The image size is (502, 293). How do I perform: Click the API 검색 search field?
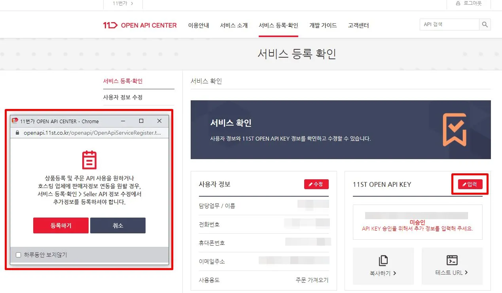(449, 24)
